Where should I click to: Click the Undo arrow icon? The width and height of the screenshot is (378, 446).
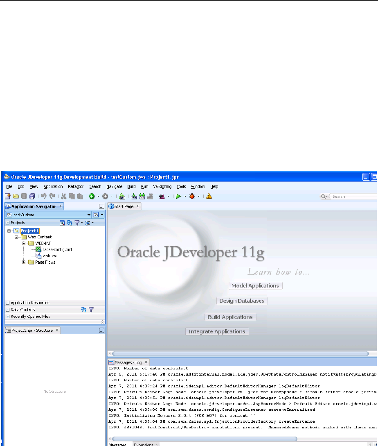click(44, 196)
